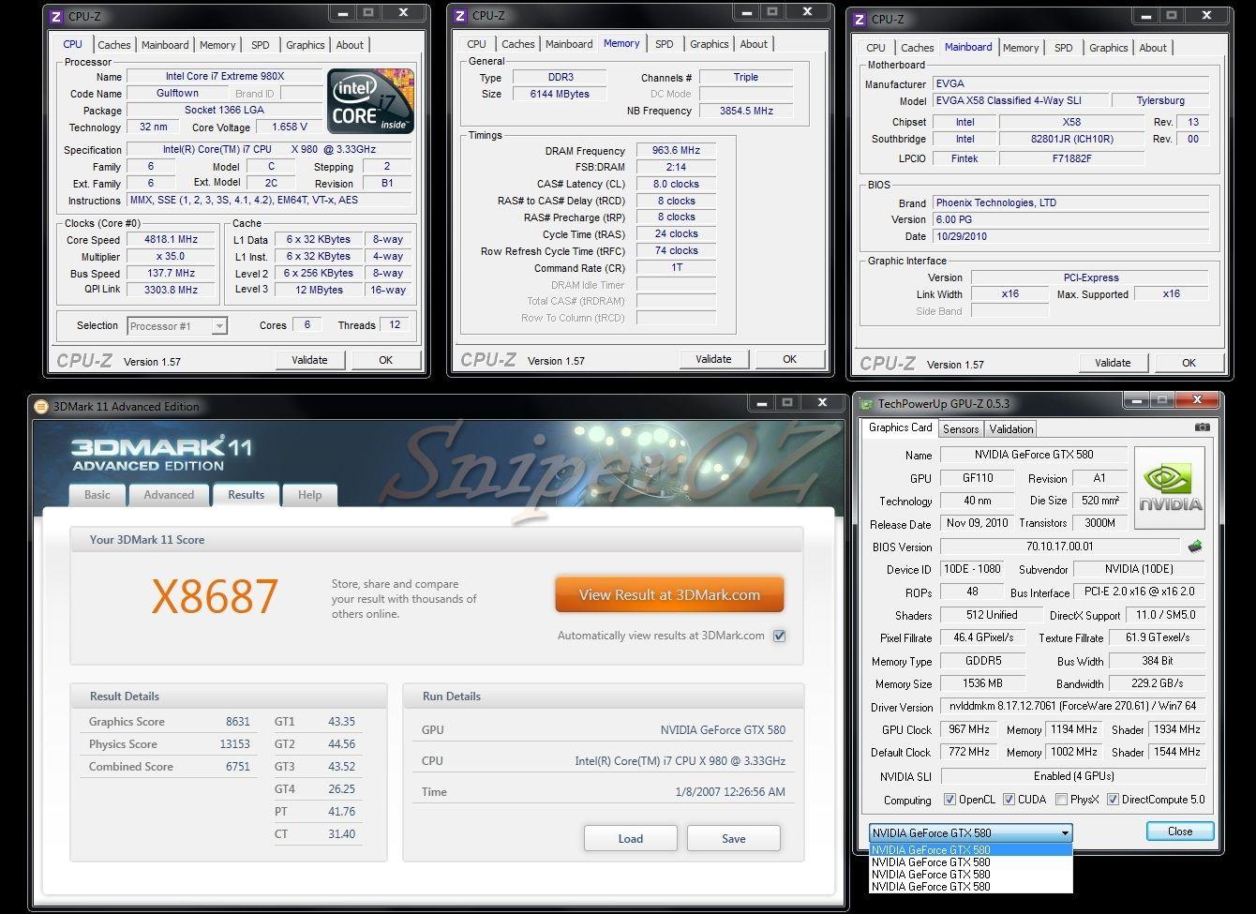
Task: Switch to the Advanced tab in 3DMark 11
Action: pyautogui.click(x=169, y=495)
